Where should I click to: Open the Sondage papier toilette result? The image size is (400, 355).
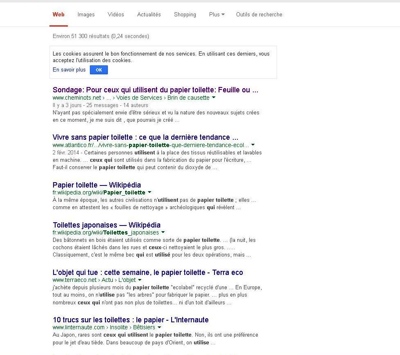(x=155, y=90)
